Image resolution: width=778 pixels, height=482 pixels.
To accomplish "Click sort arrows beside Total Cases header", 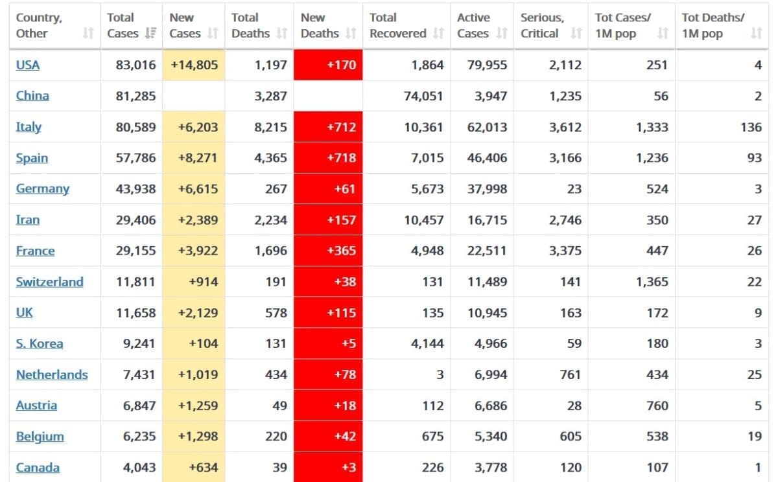I will tap(150, 34).
